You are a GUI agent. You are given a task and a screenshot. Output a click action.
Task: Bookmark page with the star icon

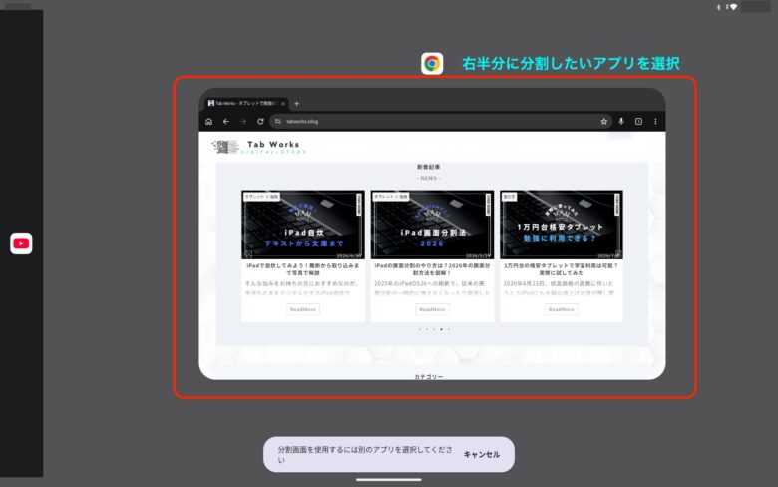click(603, 121)
